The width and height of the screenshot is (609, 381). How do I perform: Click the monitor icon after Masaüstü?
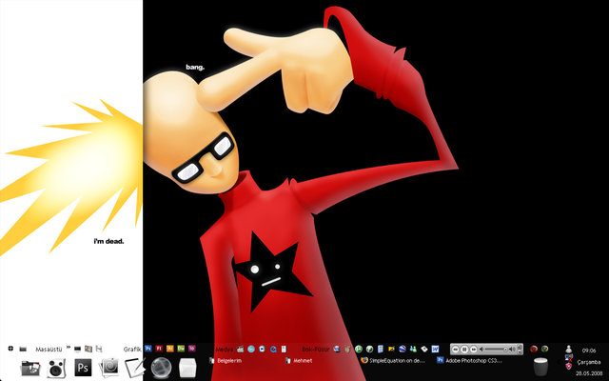pyautogui.click(x=78, y=350)
